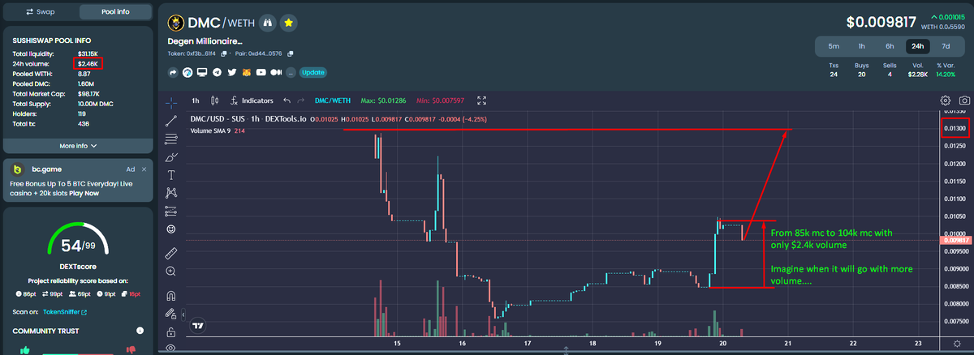Open the emoji icons tool
Viewport: 974px width, 355px height.
[x=171, y=229]
